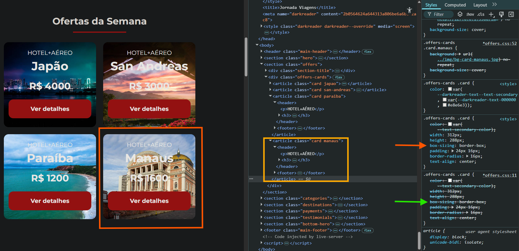Viewport: 519px width, 251px height.
Task: Click the ellipsis badge in section categories row
Action: (335, 198)
